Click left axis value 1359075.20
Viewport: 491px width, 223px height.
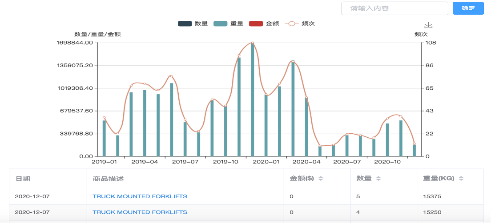coord(75,65)
